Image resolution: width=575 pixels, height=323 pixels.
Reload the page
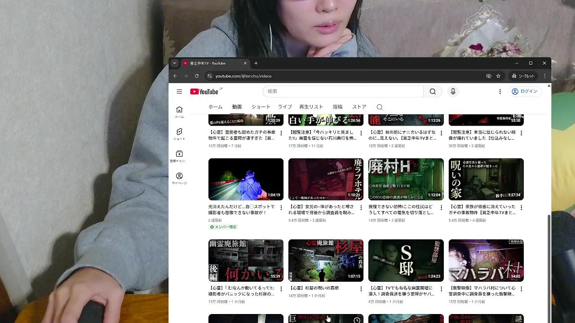[x=196, y=76]
